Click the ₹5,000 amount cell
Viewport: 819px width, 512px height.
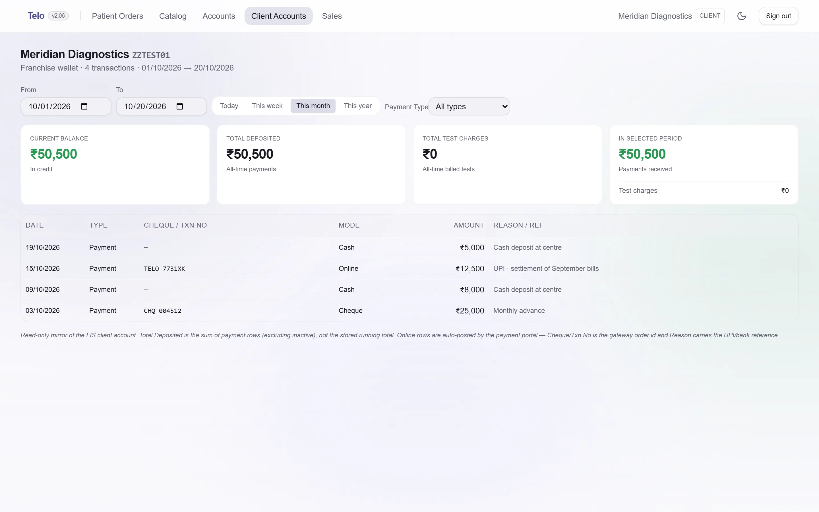(472, 247)
